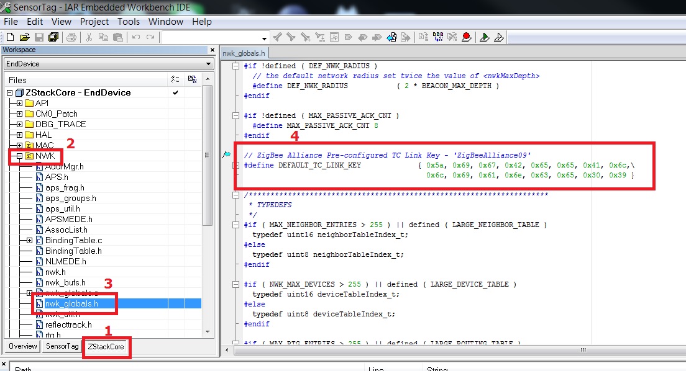Image resolution: width=686 pixels, height=371 pixels.
Task: Click the Replace icon in toolbar
Action: (320, 37)
